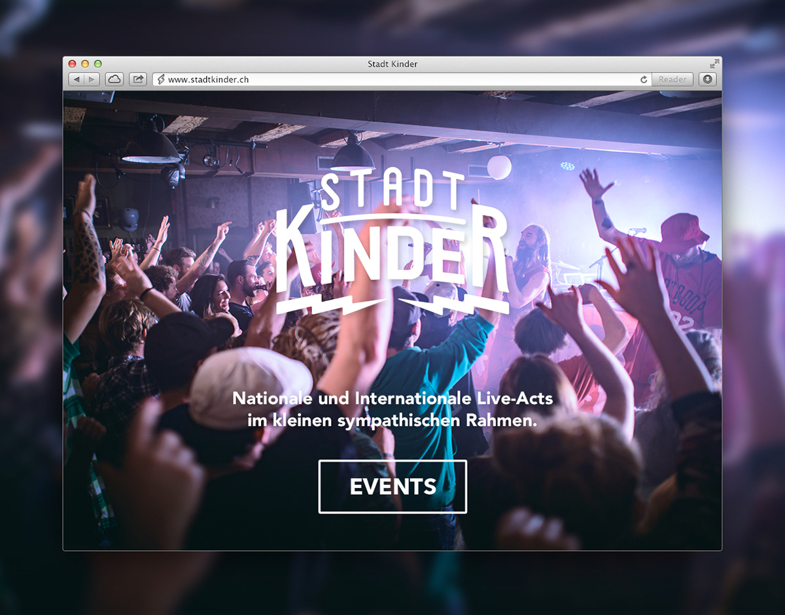The image size is (785, 615).
Task: Open iCloud Tabs from the cloud icon
Action: (x=114, y=79)
